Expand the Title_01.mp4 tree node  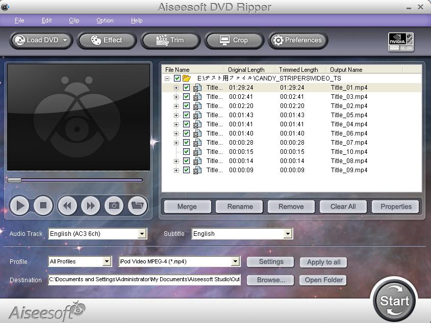click(x=176, y=88)
